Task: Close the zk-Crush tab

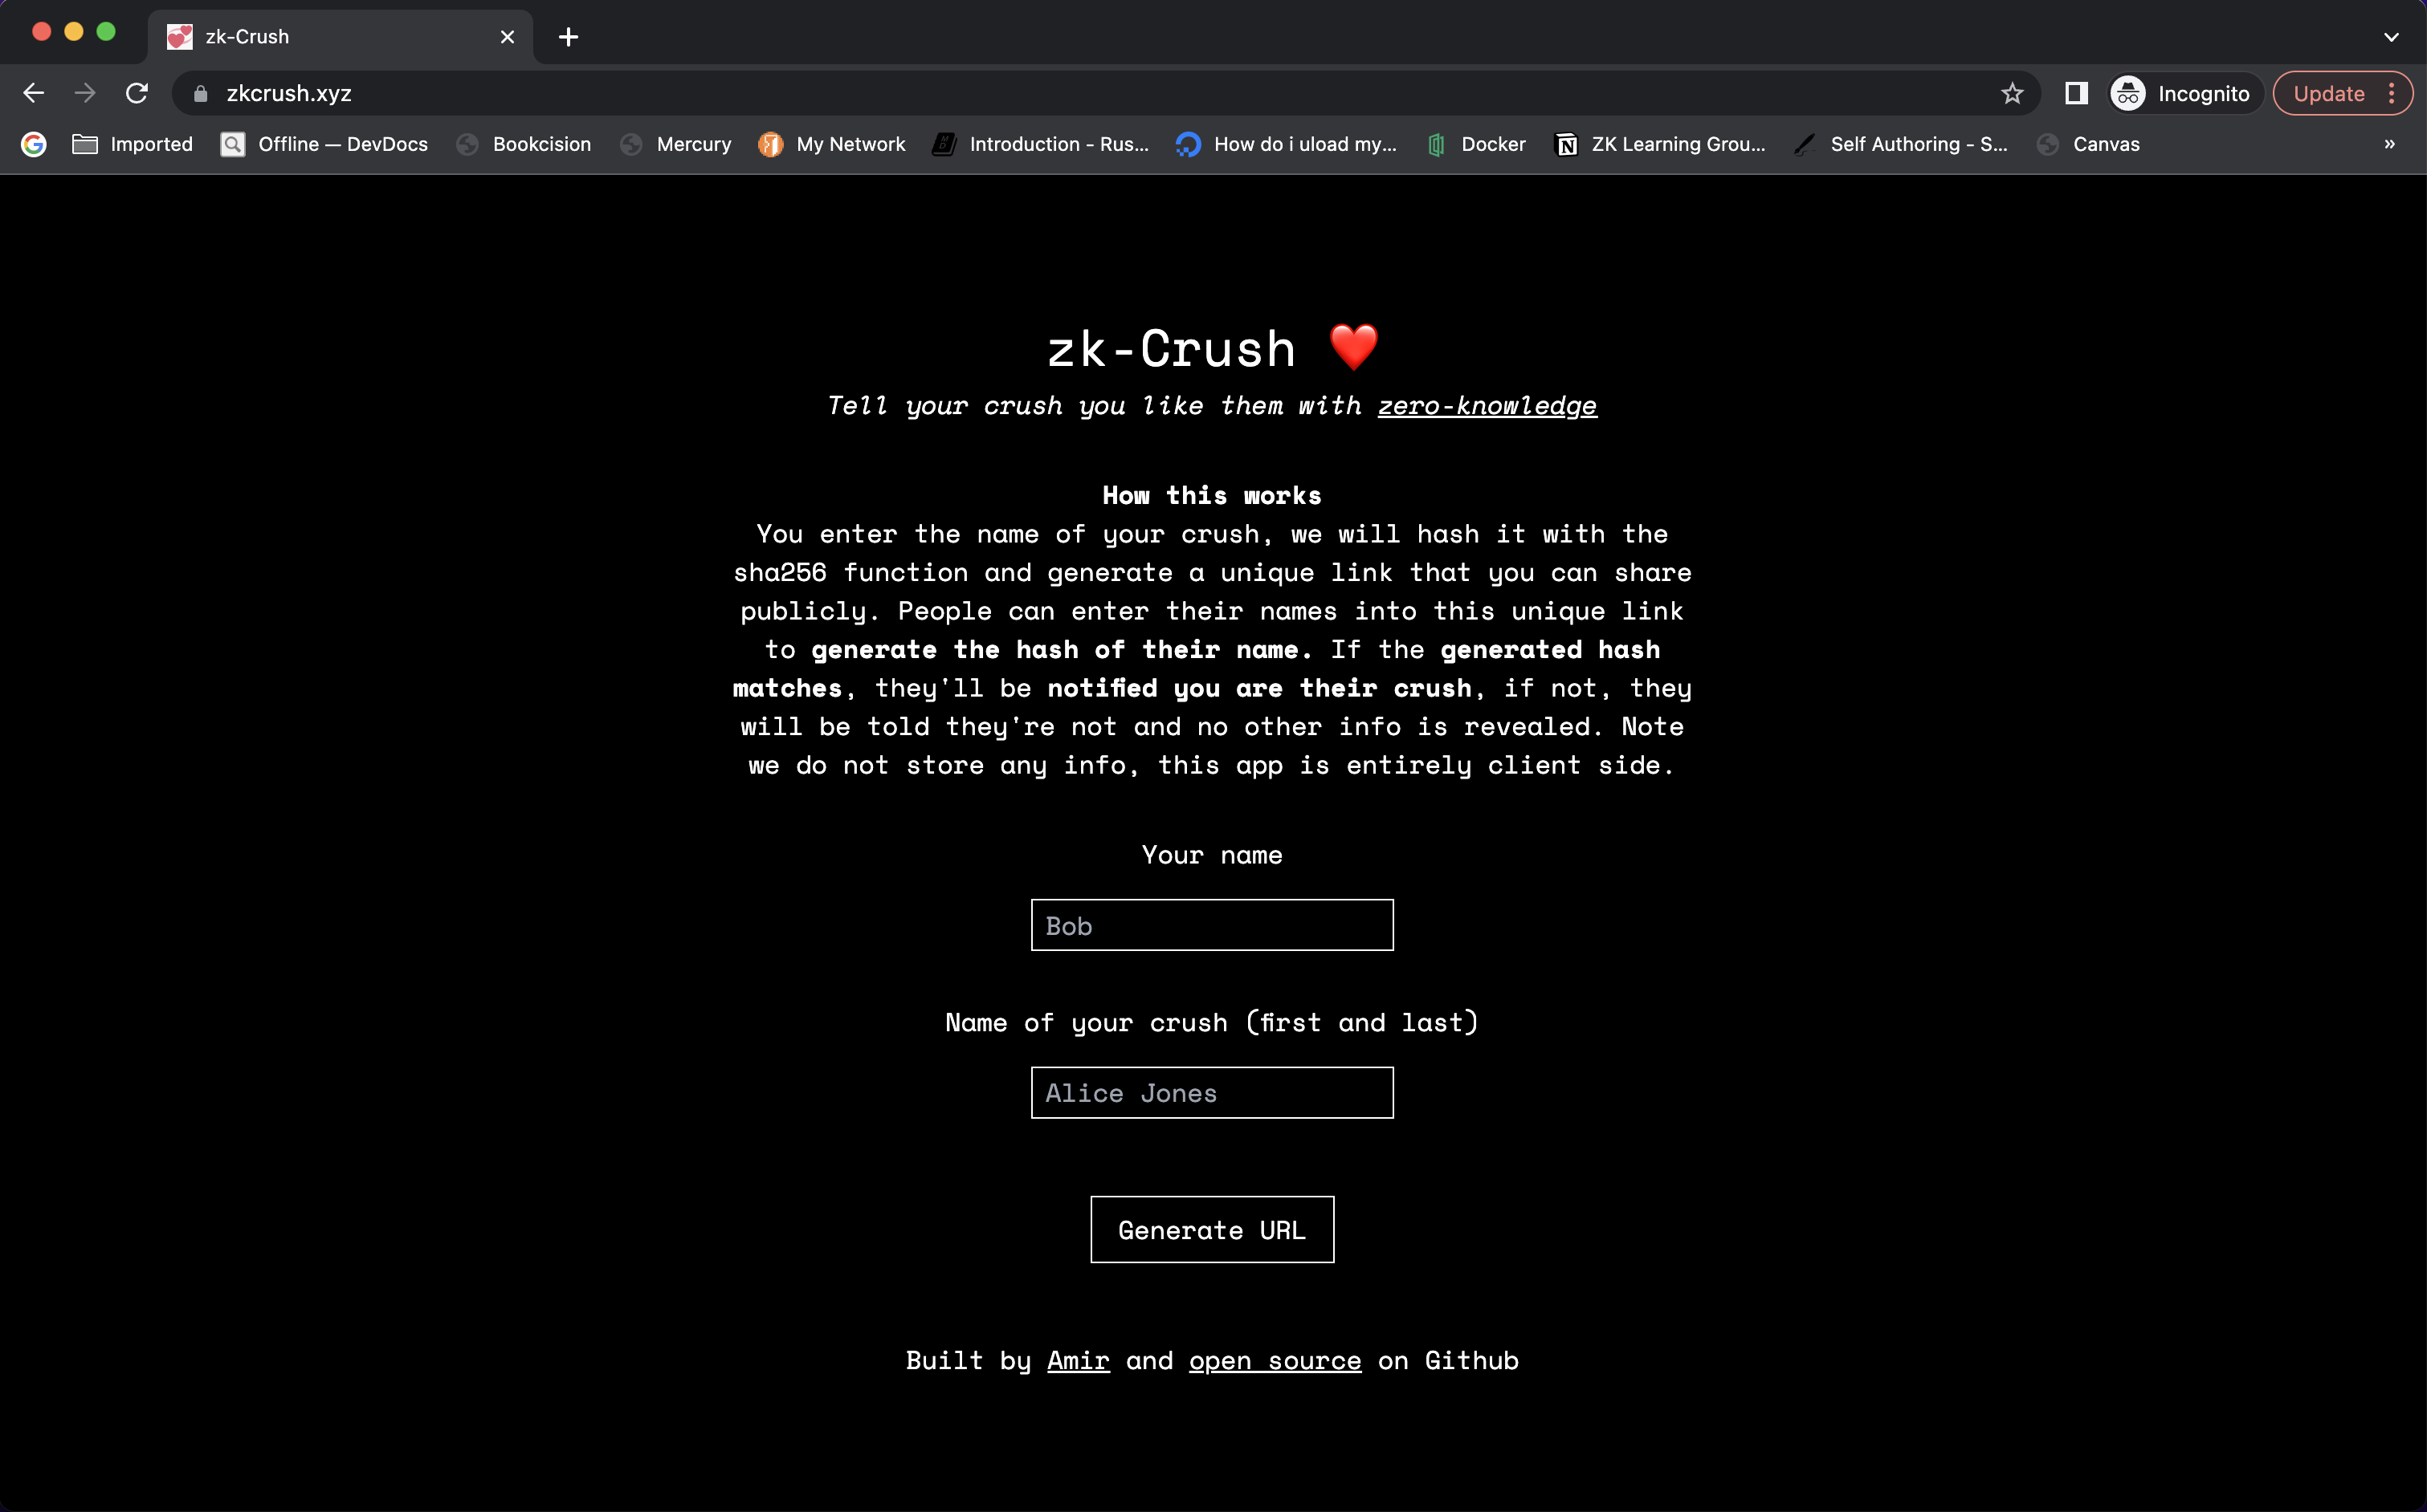Action: coord(508,37)
